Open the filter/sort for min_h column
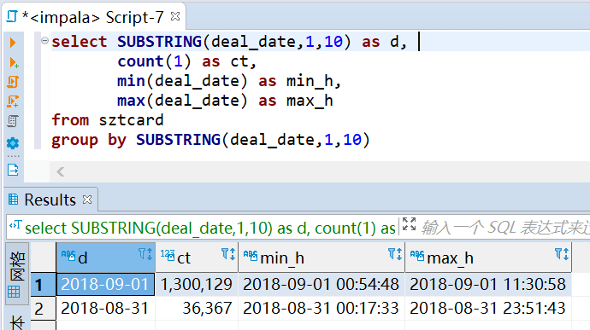The height and width of the screenshot is (330, 590). (395, 254)
